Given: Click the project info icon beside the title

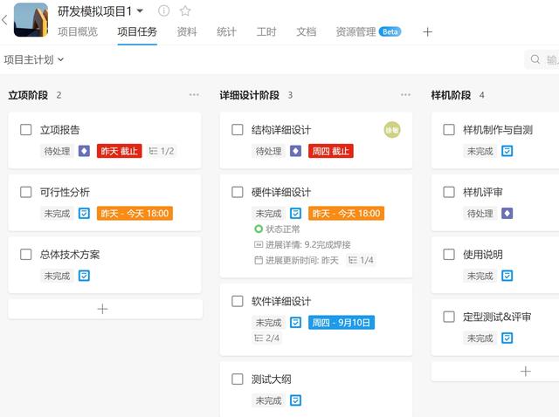Looking at the screenshot, I should [x=164, y=11].
